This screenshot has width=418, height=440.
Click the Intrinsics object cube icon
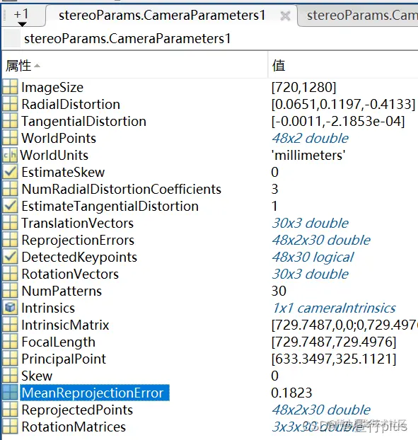pos(10,308)
